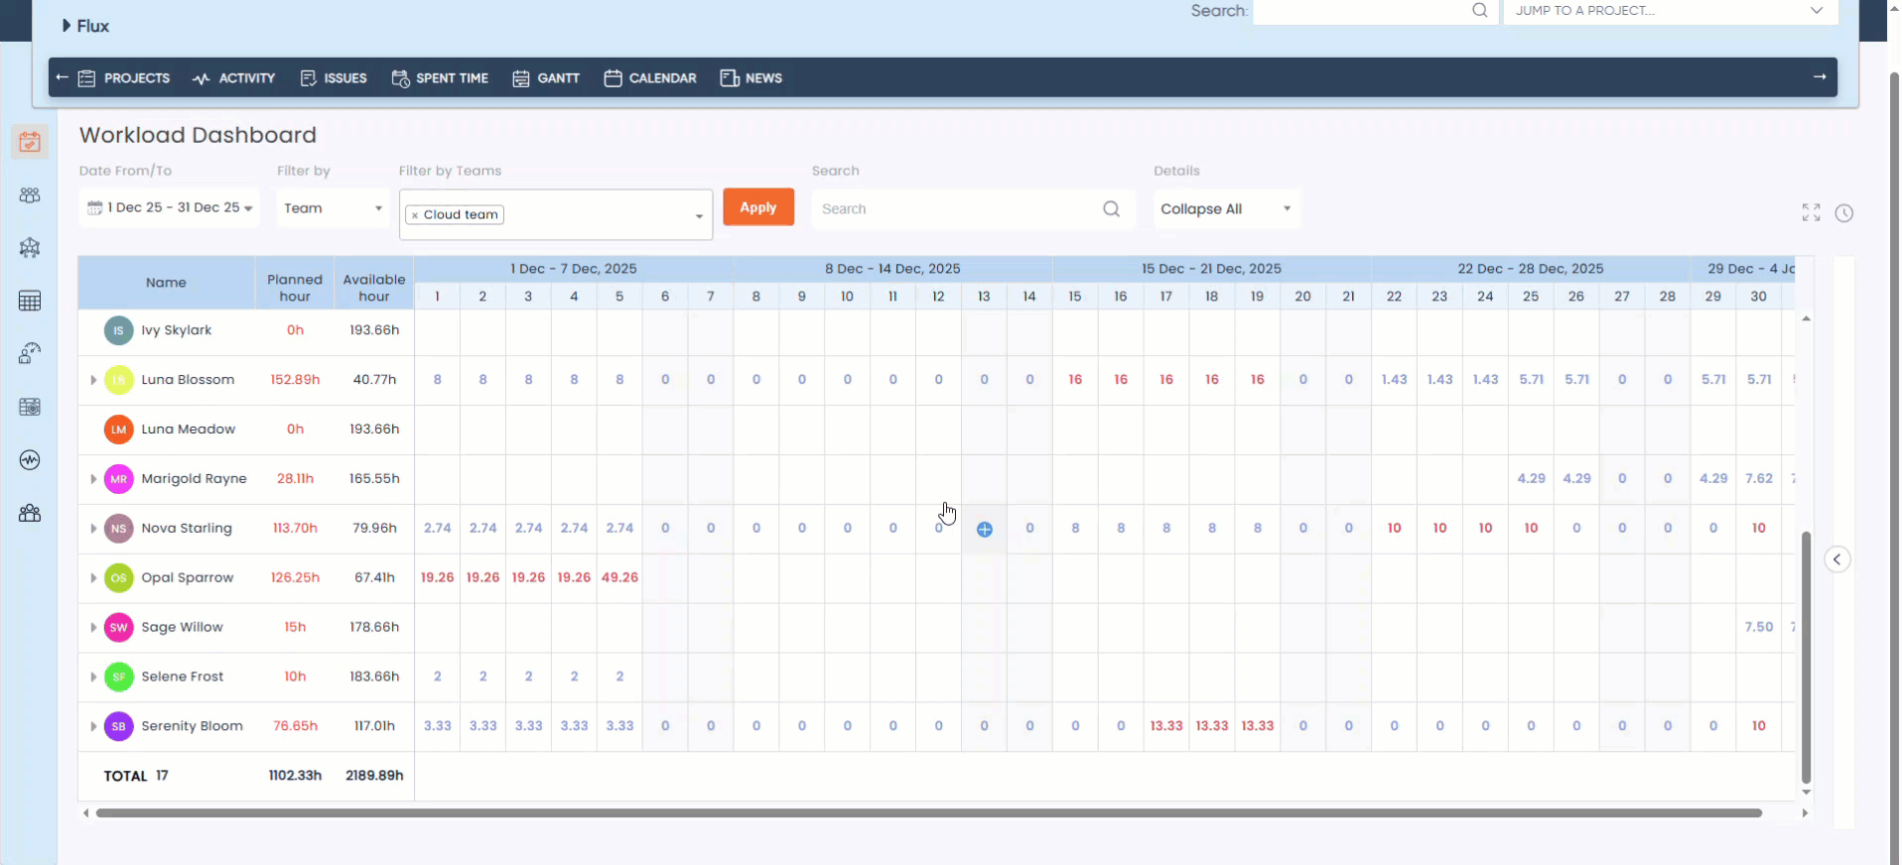Click Opal Sparrow's avatar

point(119,578)
